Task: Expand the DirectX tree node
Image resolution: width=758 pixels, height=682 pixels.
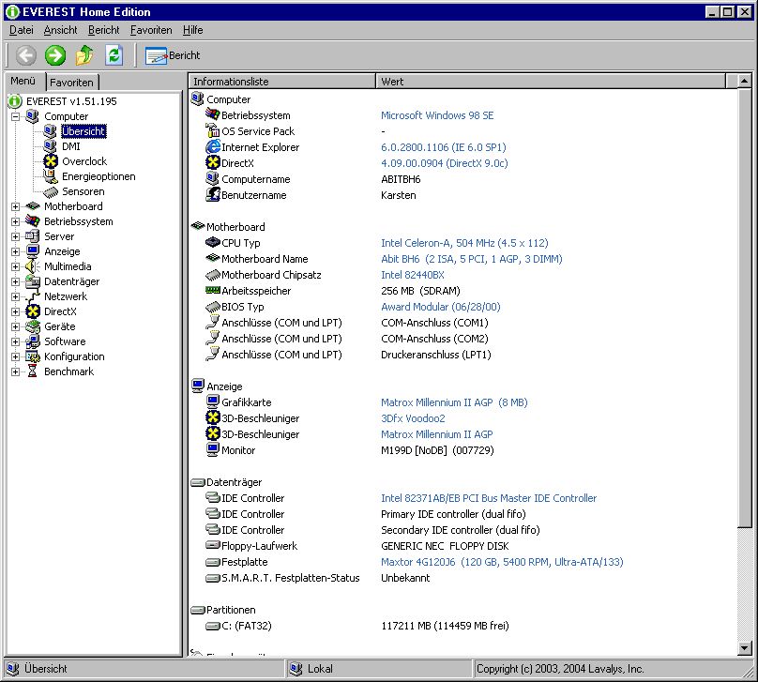Action: 15,311
